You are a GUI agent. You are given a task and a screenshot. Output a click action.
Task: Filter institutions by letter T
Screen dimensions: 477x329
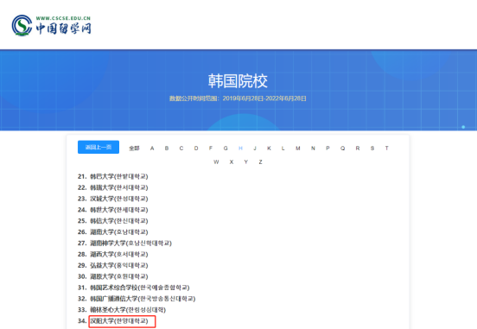click(386, 149)
